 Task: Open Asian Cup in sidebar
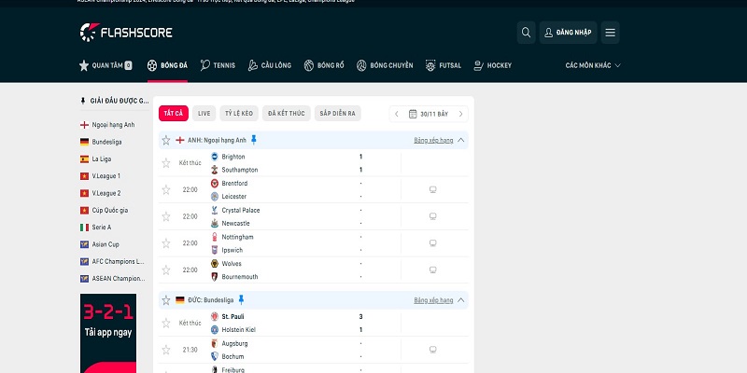click(x=100, y=244)
